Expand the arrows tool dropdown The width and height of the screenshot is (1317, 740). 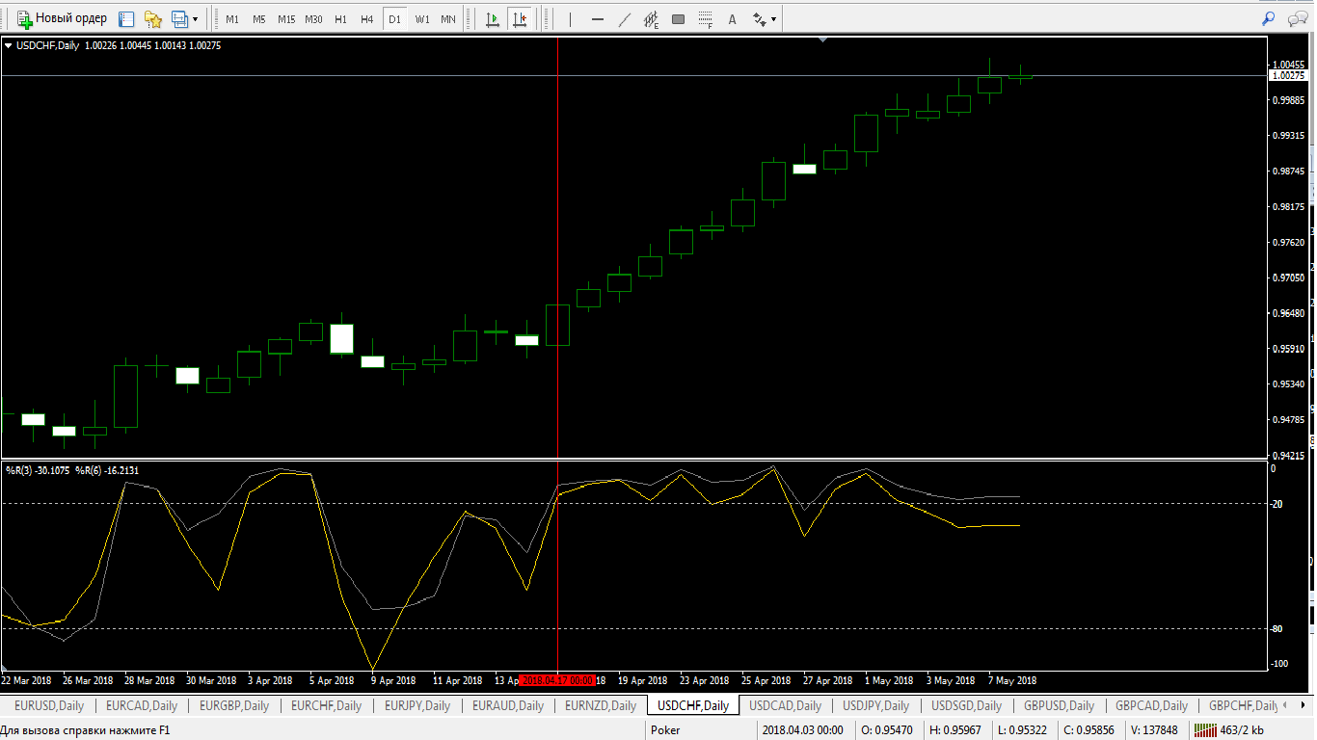773,19
